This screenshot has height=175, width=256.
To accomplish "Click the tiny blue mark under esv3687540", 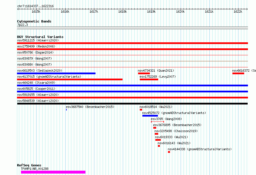I will pos(66,110).
